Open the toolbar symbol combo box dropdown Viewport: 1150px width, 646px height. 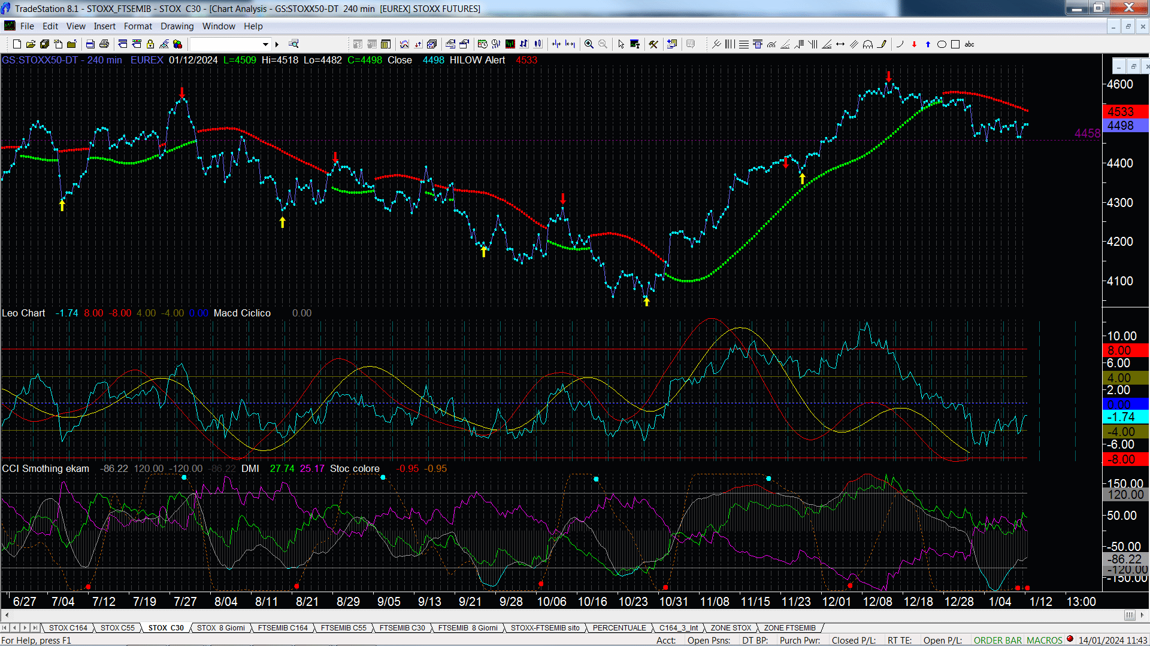(265, 44)
